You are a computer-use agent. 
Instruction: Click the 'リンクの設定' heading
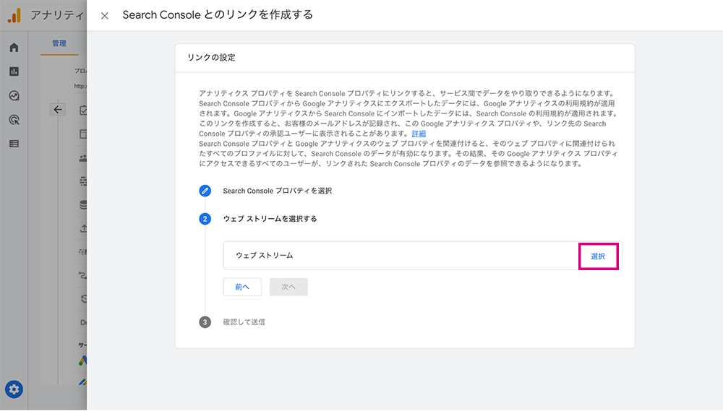click(x=211, y=58)
